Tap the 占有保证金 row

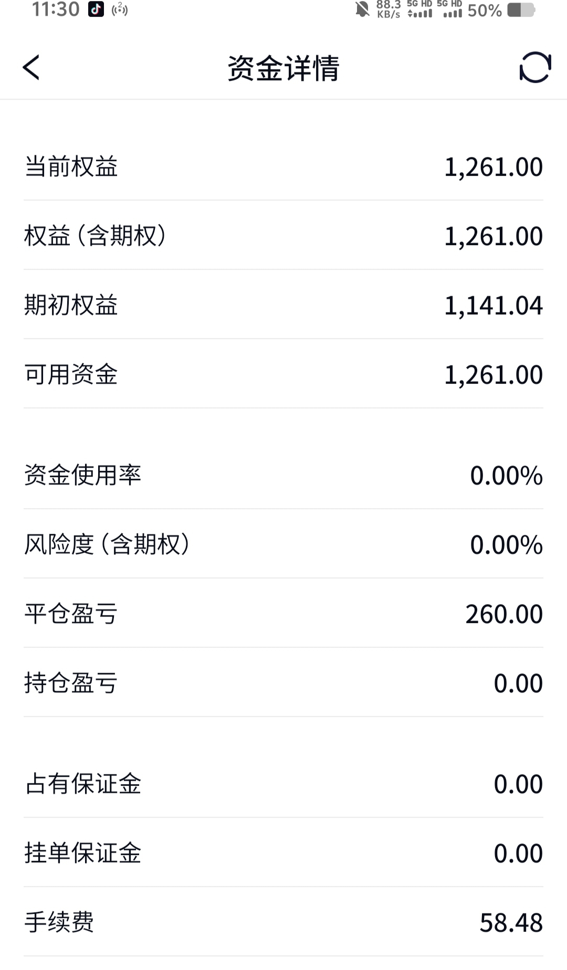coord(283,784)
